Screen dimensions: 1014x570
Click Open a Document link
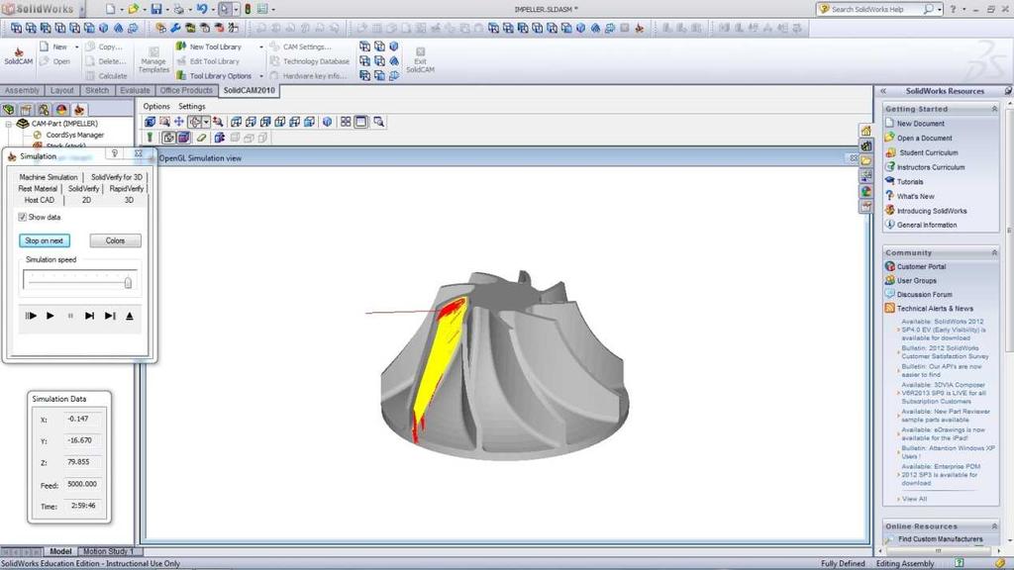924,139
